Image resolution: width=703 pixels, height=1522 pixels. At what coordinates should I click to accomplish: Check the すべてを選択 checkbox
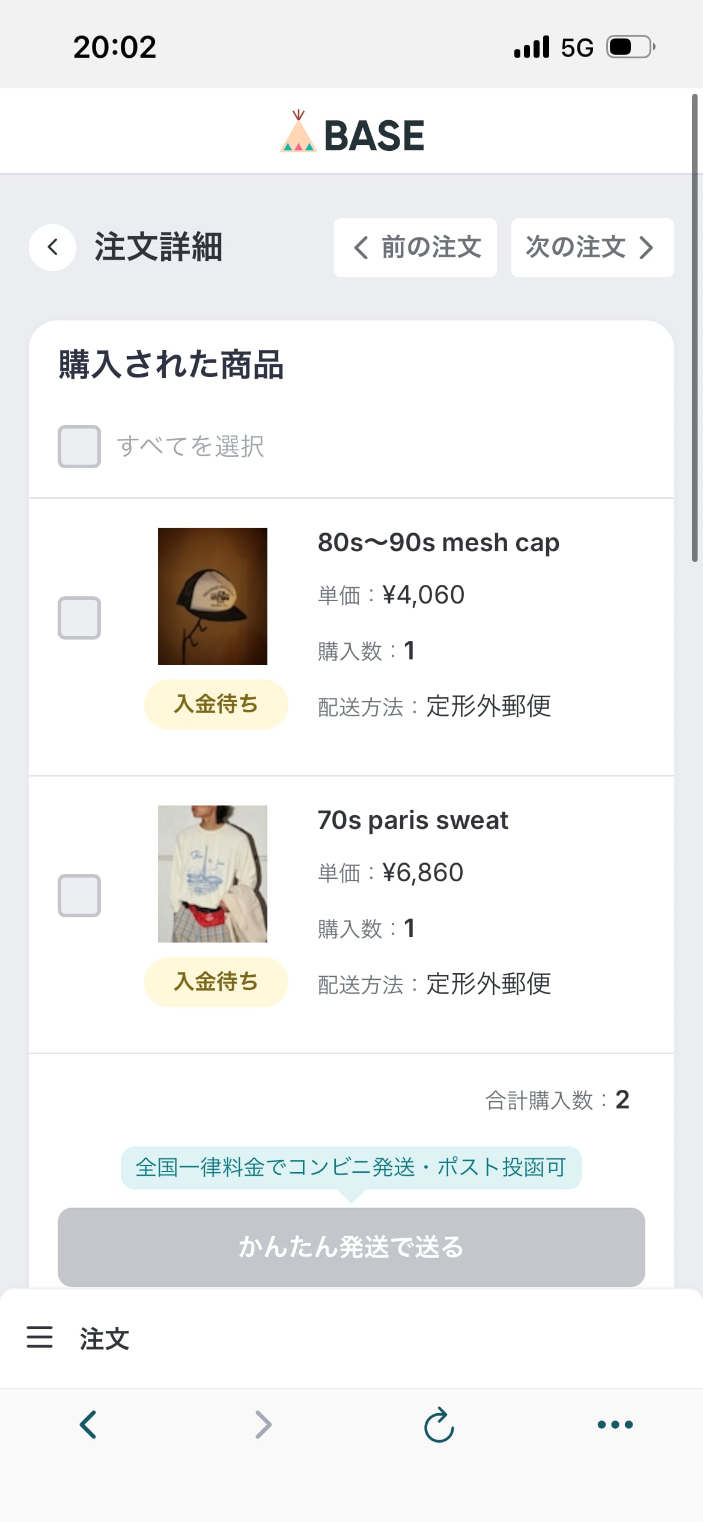79,447
